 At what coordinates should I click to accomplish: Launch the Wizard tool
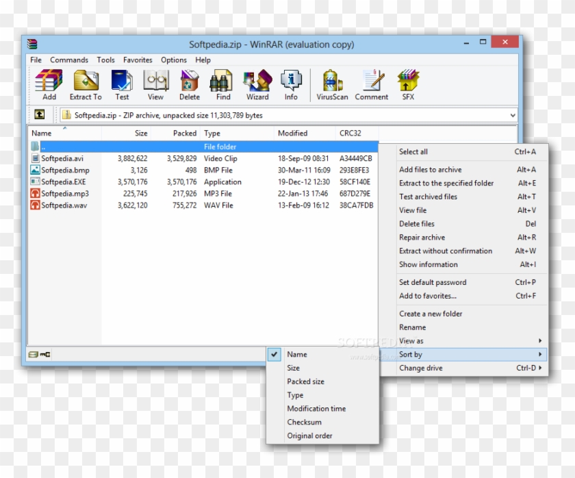257,85
